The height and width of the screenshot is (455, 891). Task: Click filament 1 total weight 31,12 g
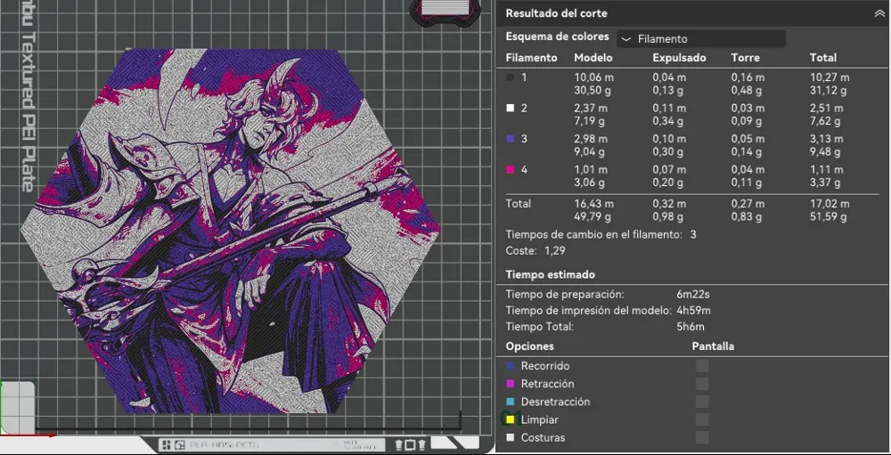tap(828, 90)
